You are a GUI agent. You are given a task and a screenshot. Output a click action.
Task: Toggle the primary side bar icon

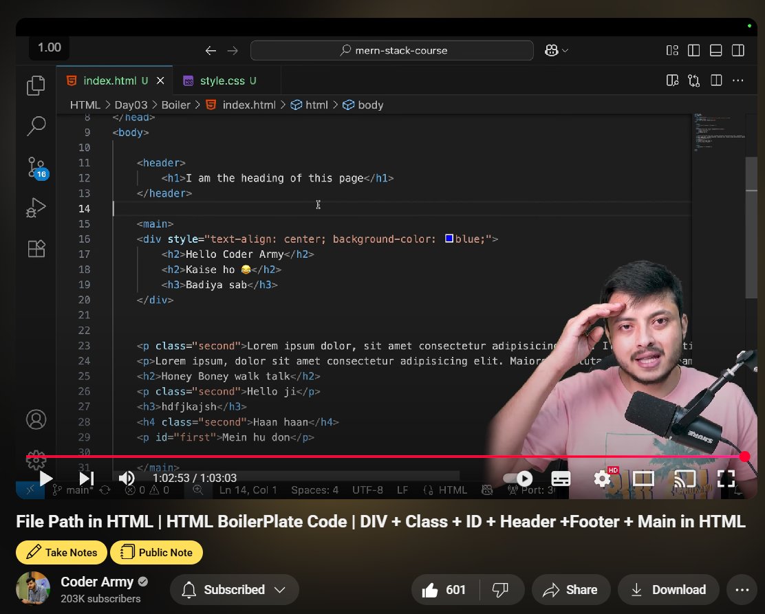pos(693,51)
